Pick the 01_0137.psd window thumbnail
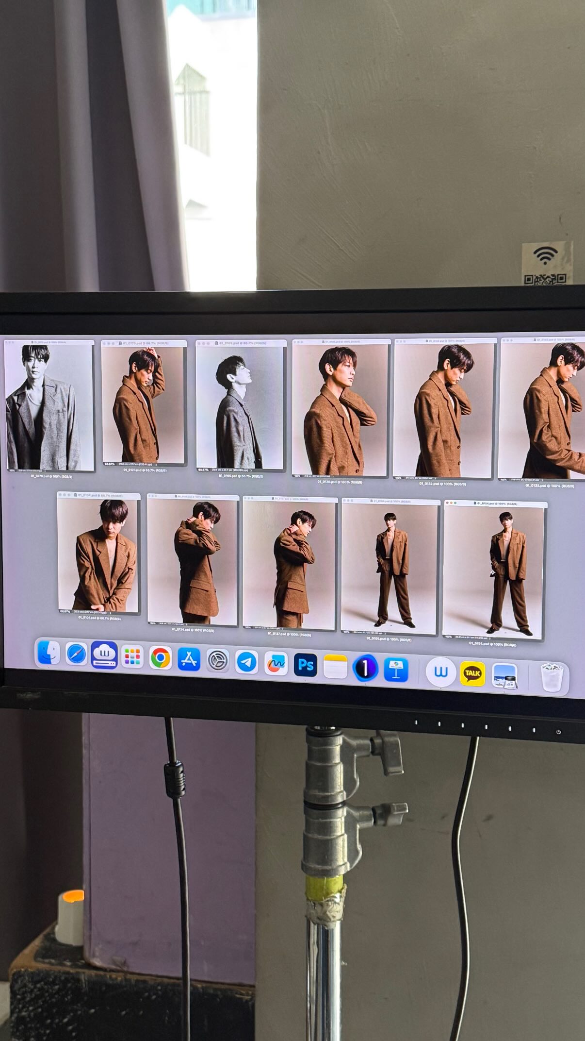 pyautogui.click(x=290, y=563)
